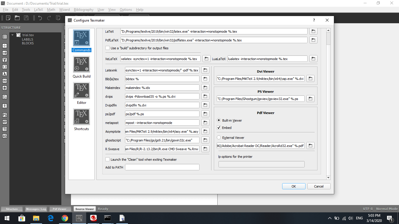
Task: Browse for the Bib(la)tex executable
Action: coord(205,79)
